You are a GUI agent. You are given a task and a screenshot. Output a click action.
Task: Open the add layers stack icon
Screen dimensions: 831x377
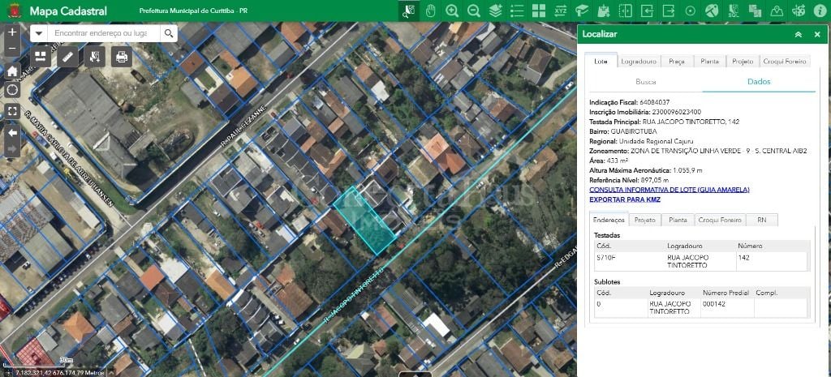click(x=496, y=11)
